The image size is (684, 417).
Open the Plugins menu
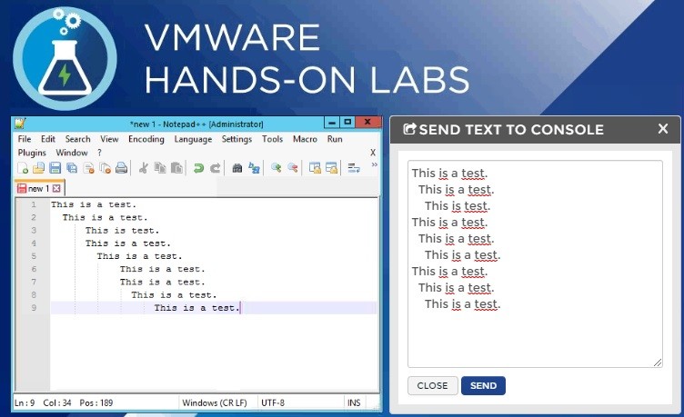pos(32,153)
